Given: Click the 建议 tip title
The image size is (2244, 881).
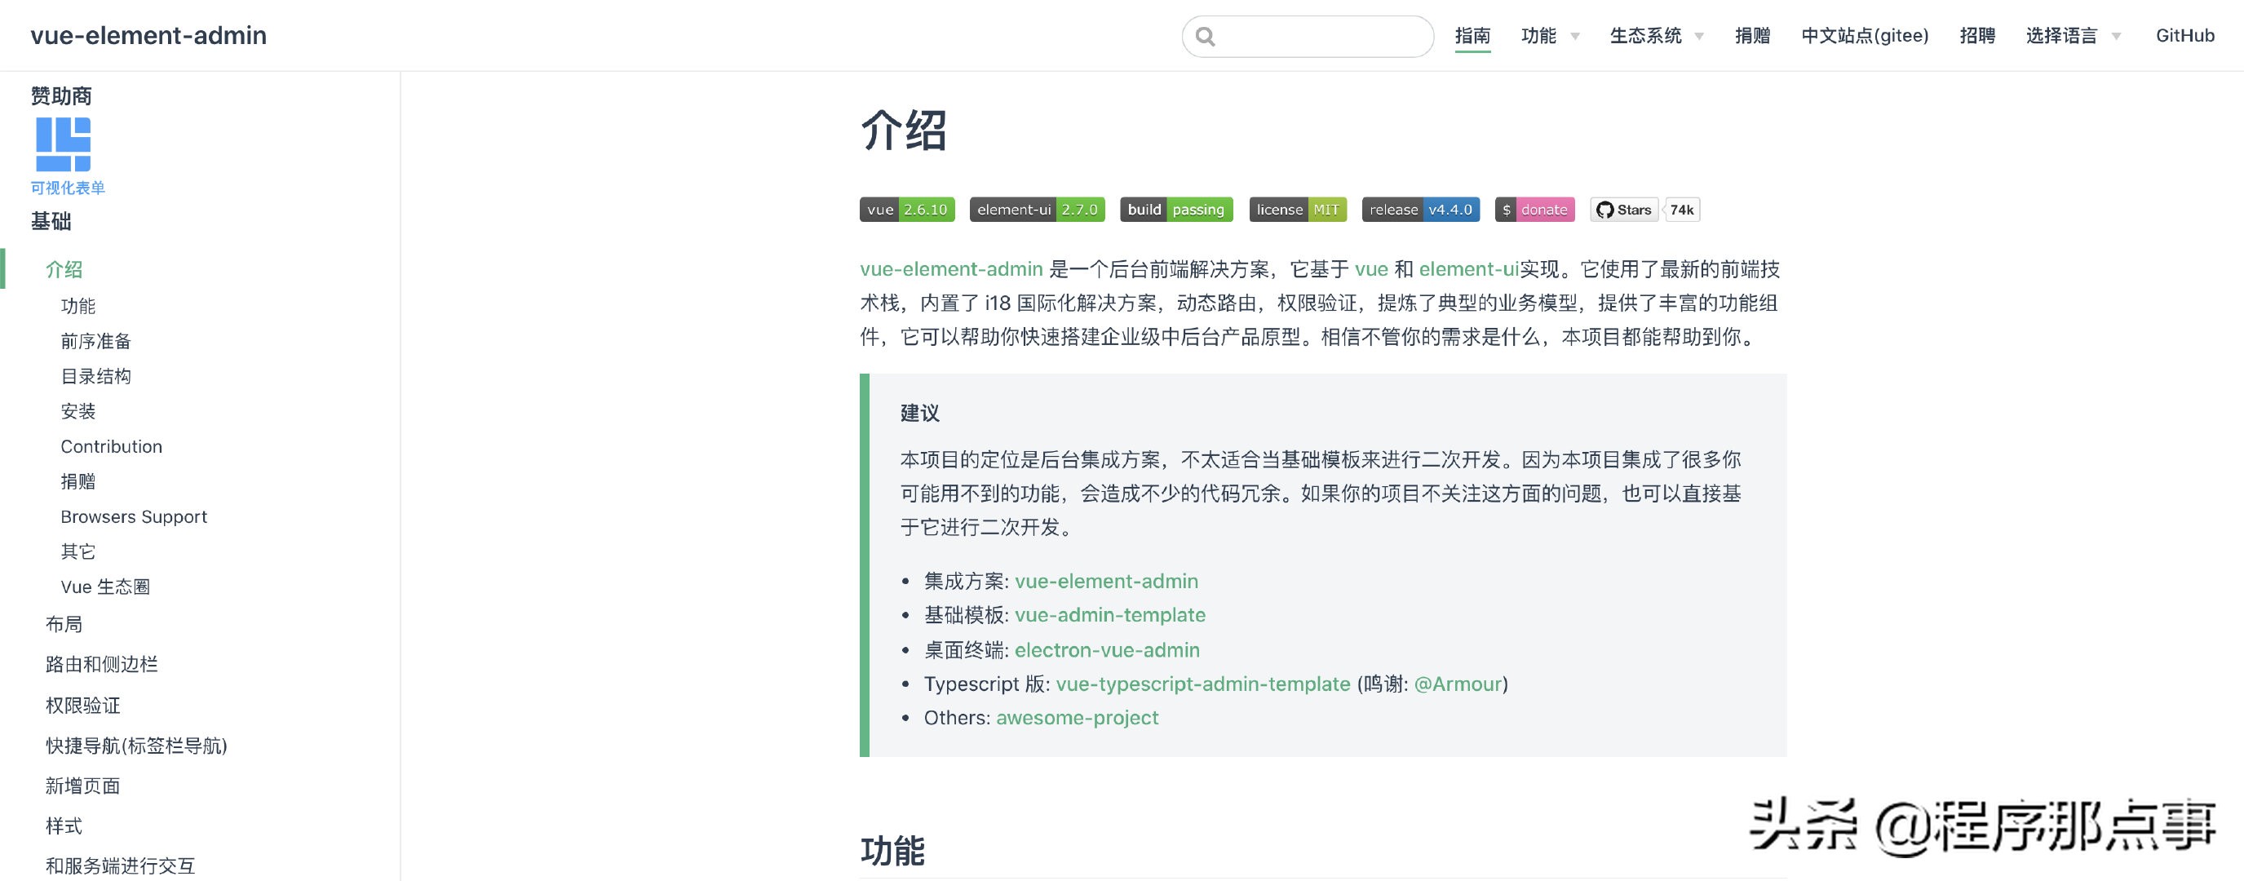Looking at the screenshot, I should pyautogui.click(x=920, y=413).
